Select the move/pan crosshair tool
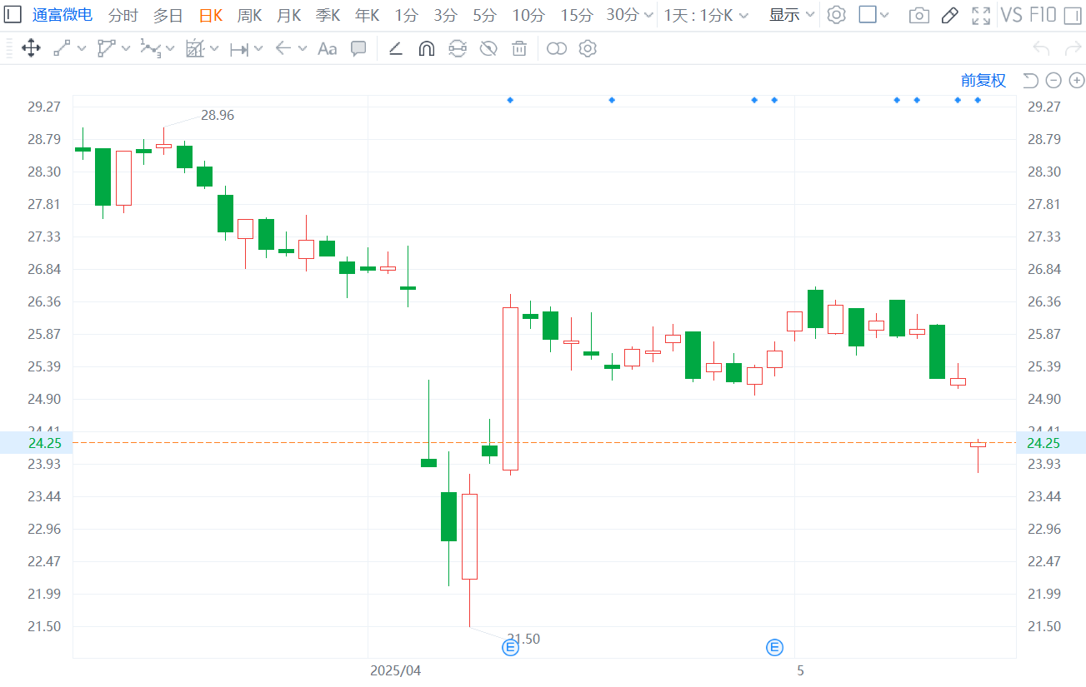The image size is (1086, 687). (31, 48)
